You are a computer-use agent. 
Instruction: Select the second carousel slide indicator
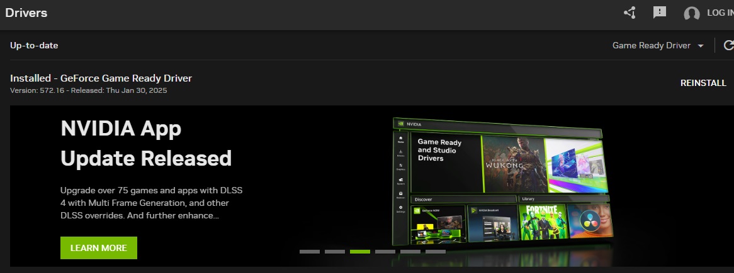pyautogui.click(x=335, y=252)
